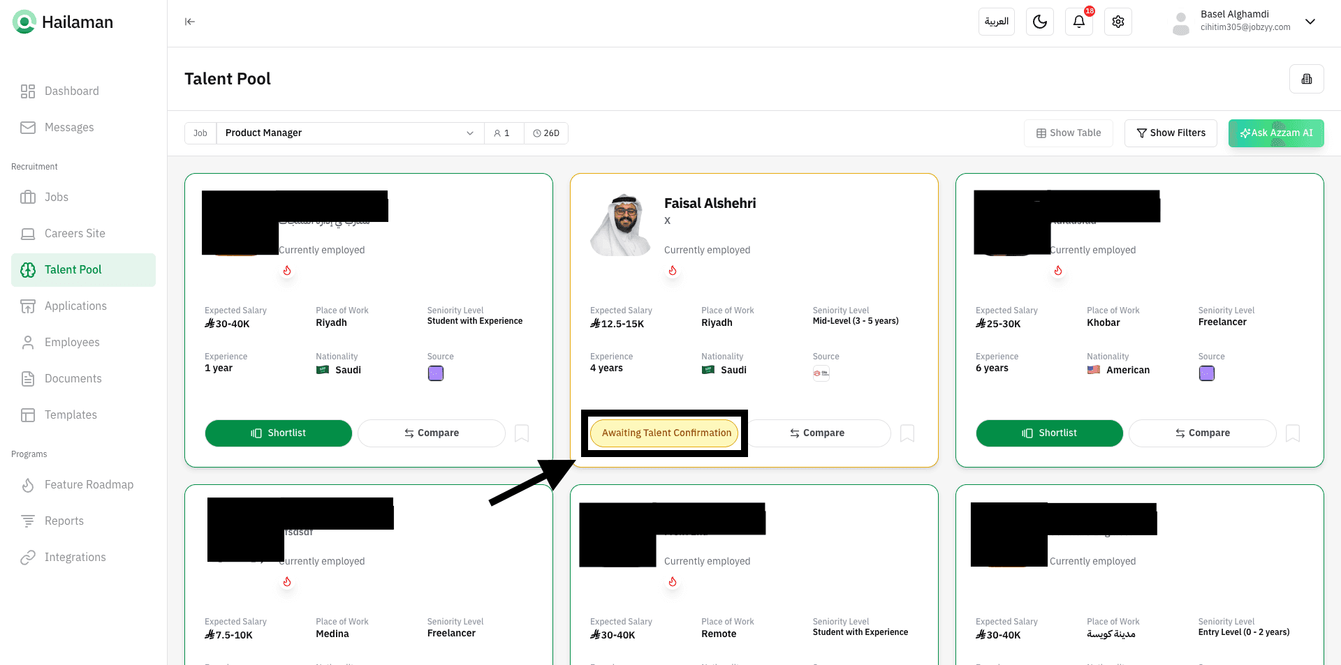Click Saudi flag on Faisal Alshehri card
Screen dimensions: 1341x665
708,370
